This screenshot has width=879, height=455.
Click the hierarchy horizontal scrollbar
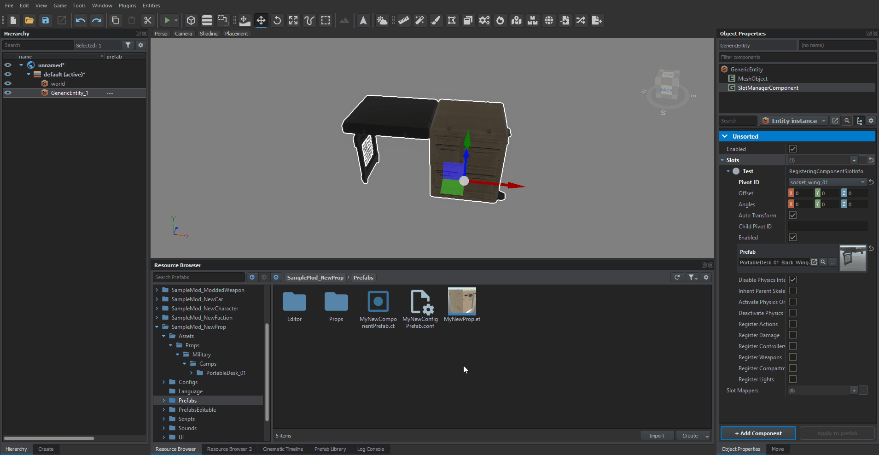(x=49, y=438)
